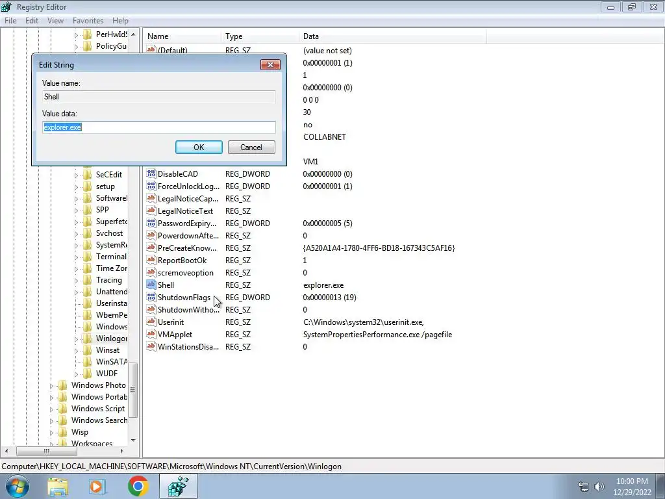Image resolution: width=665 pixels, height=499 pixels.
Task: Open Google Chrome from the taskbar
Action: [x=138, y=486]
